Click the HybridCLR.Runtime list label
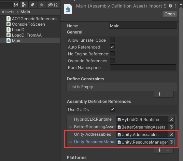The width and height of the screenshot is (183, 161). click(x=93, y=119)
